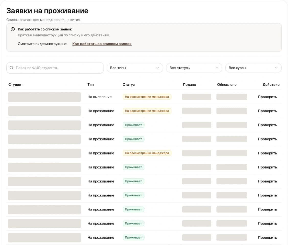Click 'Проверить' in the 'На выселение' row
Image resolution: width=288 pixels, height=245 pixels.
[267, 97]
